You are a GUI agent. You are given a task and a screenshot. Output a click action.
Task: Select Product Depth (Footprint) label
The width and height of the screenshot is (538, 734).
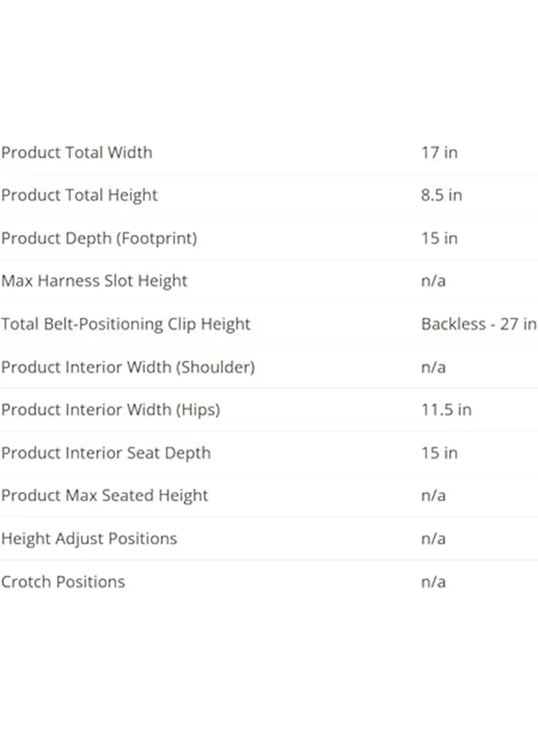pyautogui.click(x=99, y=239)
